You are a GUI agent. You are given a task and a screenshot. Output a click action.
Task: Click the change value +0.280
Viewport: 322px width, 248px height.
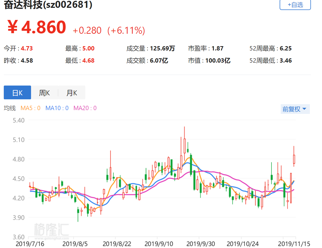pyautogui.click(x=87, y=30)
